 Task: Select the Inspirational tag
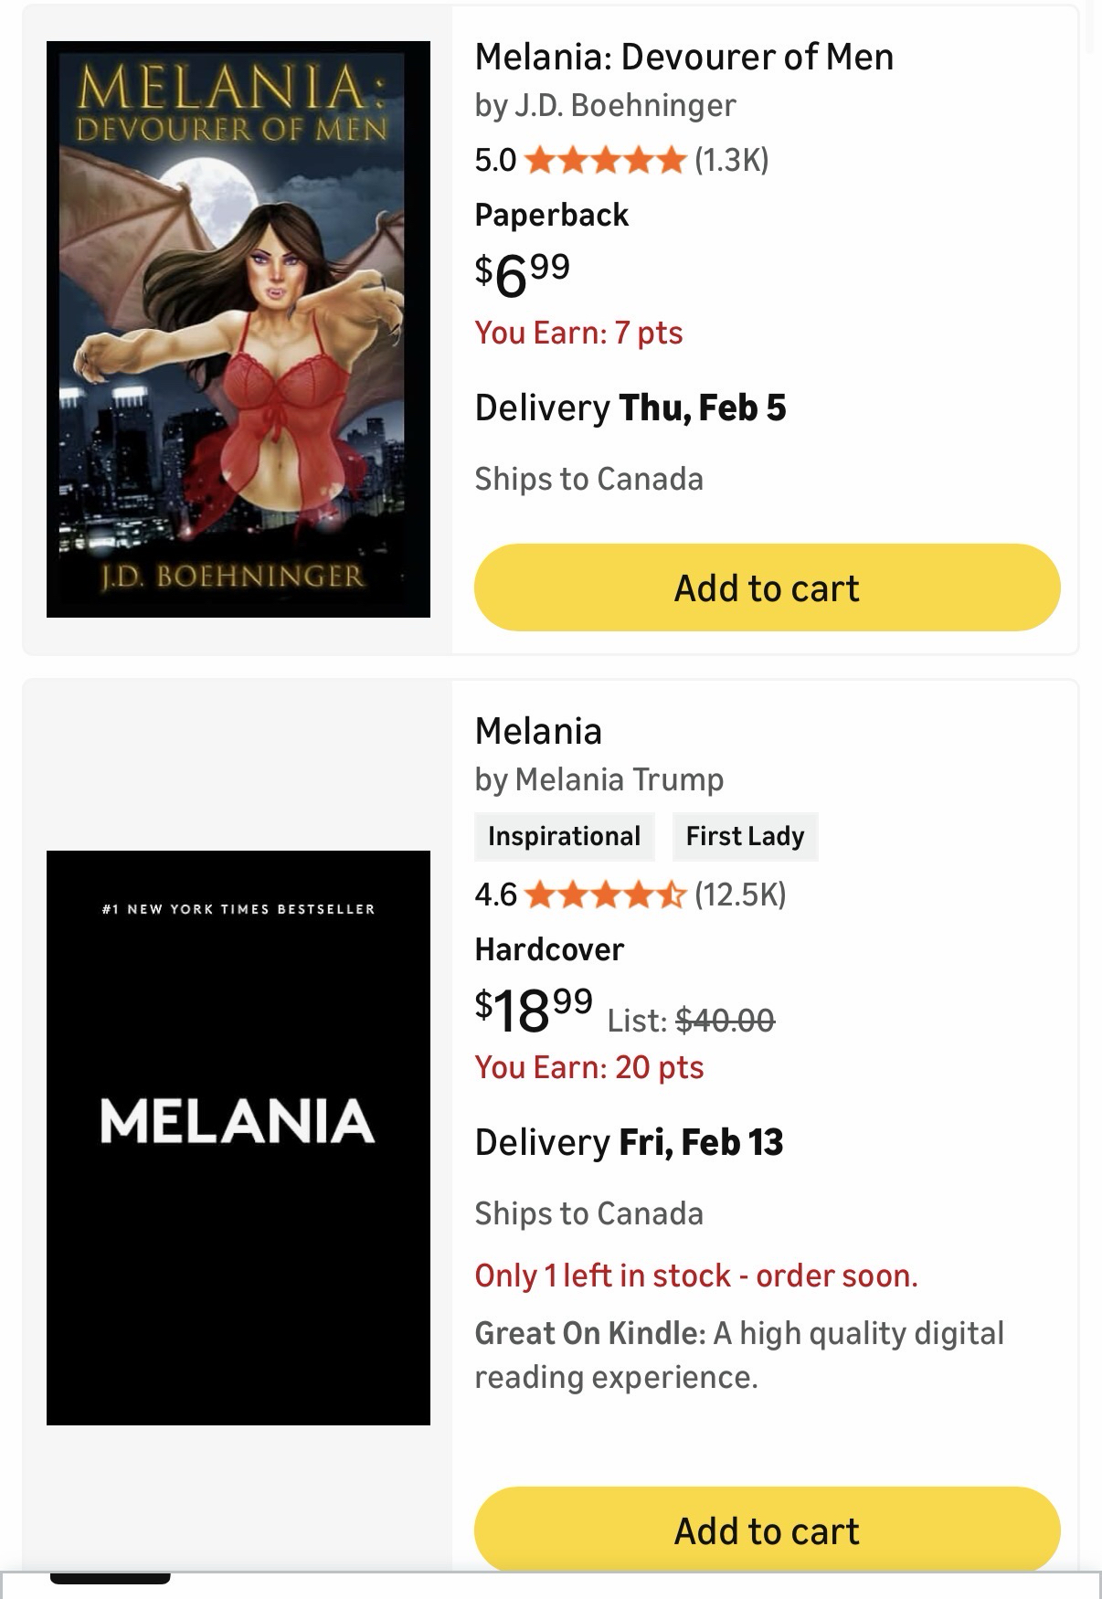click(x=564, y=836)
